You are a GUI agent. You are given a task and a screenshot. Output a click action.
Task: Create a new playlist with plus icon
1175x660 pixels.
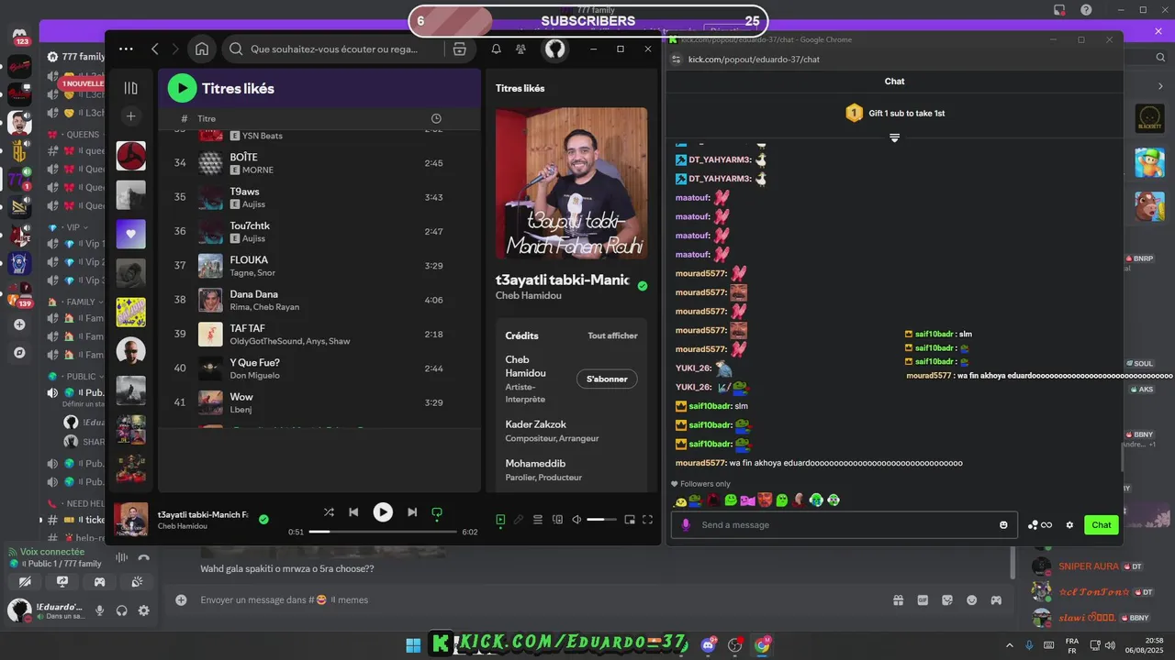click(131, 116)
